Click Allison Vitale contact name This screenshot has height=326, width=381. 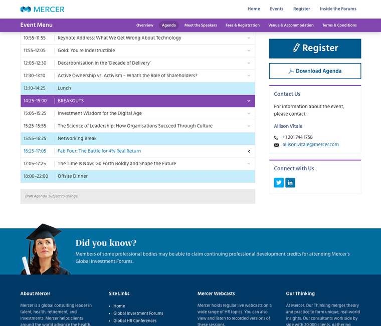point(288,126)
